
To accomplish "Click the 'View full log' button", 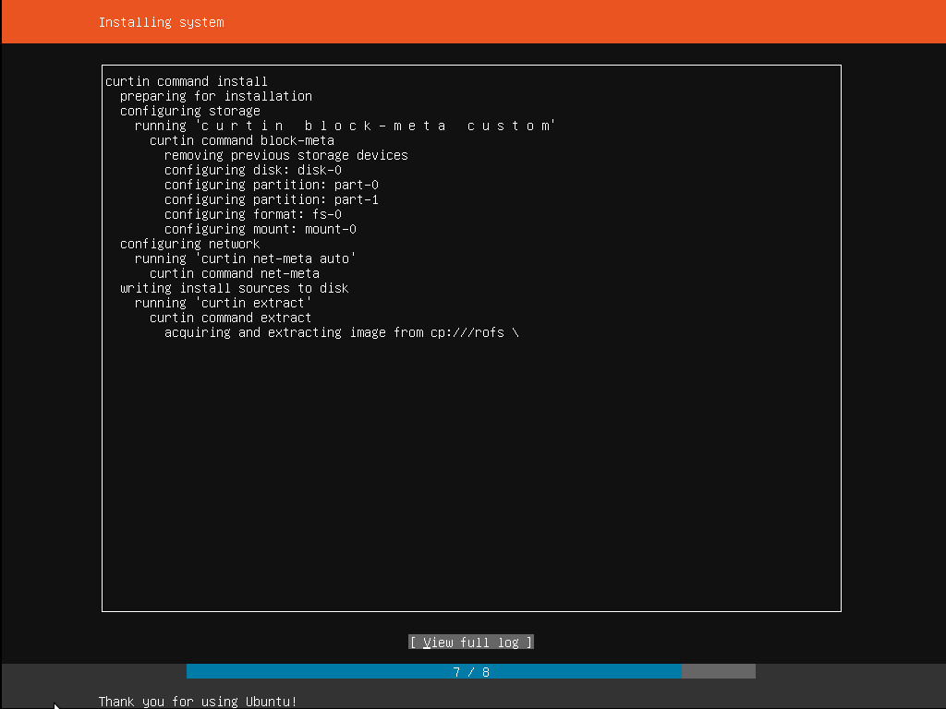I will tap(470, 642).
